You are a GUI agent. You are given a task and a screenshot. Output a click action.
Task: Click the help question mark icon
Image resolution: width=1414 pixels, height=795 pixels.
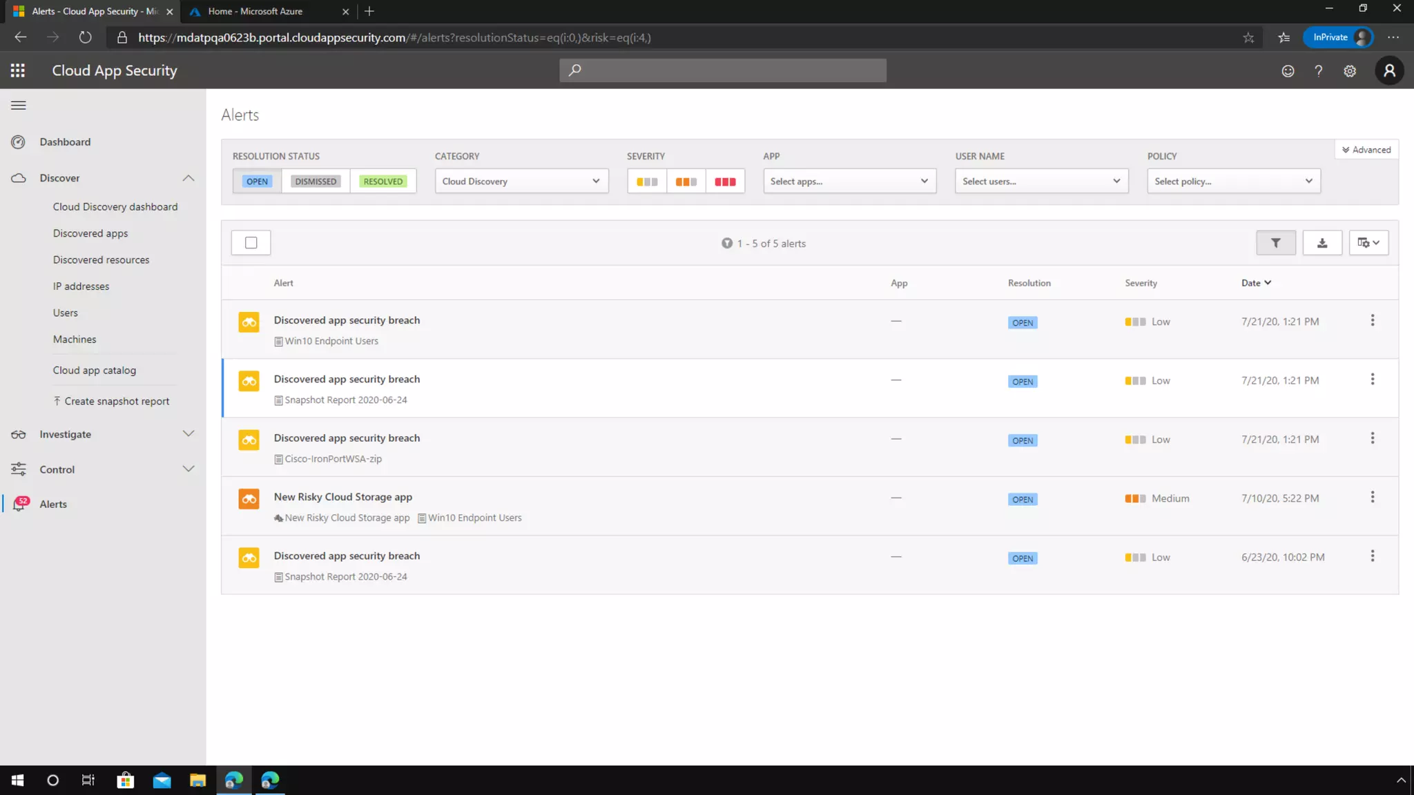[1318, 71]
